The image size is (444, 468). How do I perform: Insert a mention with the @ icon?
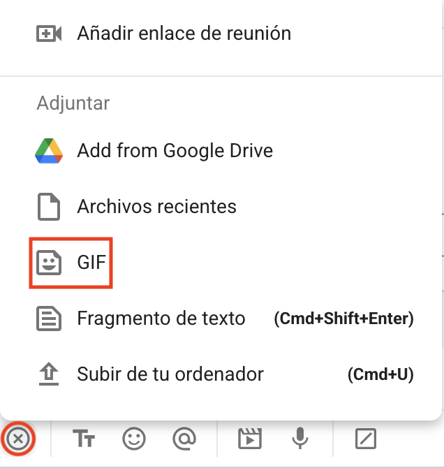pyautogui.click(x=184, y=439)
